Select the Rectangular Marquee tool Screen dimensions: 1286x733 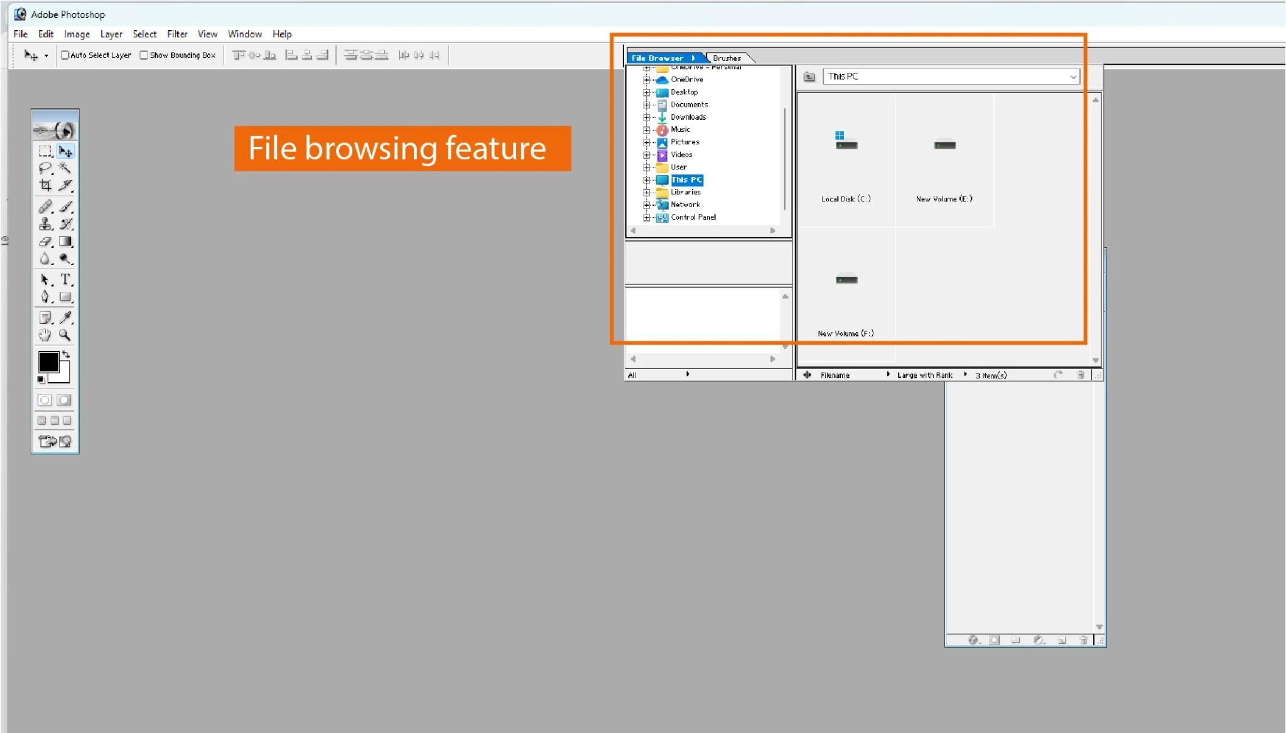[45, 151]
